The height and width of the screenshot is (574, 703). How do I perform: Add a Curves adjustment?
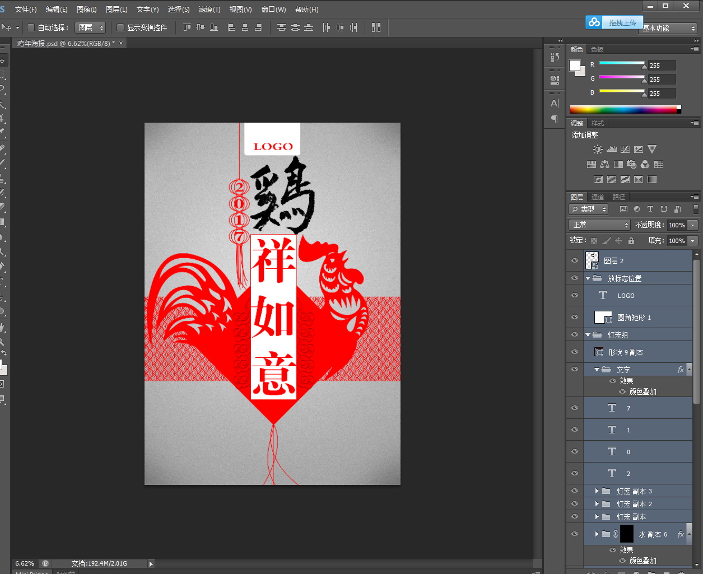pyautogui.click(x=625, y=150)
